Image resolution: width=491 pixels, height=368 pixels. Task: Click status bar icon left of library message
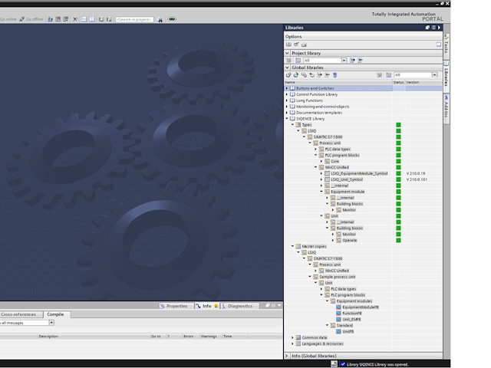(x=334, y=364)
